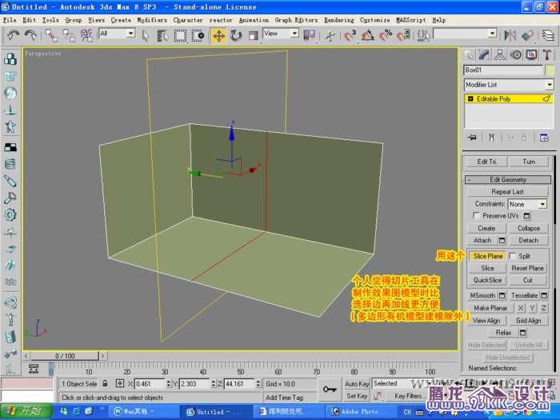Click the Align tool icon
The image size is (560, 420).
527,35
